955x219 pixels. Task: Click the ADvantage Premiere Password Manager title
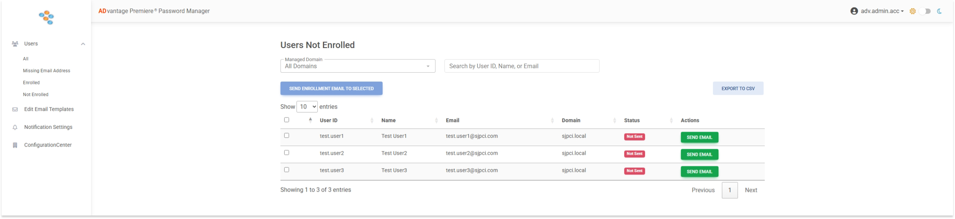[x=154, y=11]
